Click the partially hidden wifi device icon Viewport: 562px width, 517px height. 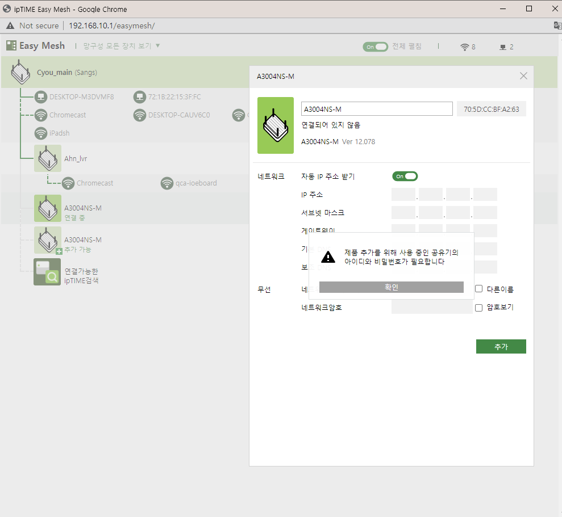pos(239,115)
